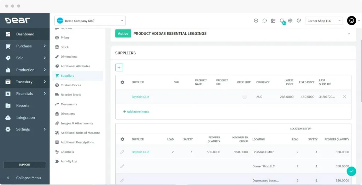Open the Bayside Club supplier link

point(140,97)
